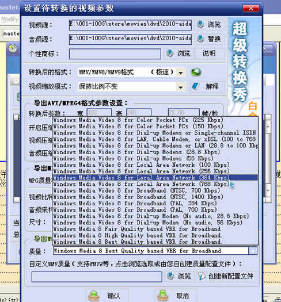The height and width of the screenshot is (302, 281).
Task: Open the 视频缩放模式 dropdown arrow
Action: (181, 87)
